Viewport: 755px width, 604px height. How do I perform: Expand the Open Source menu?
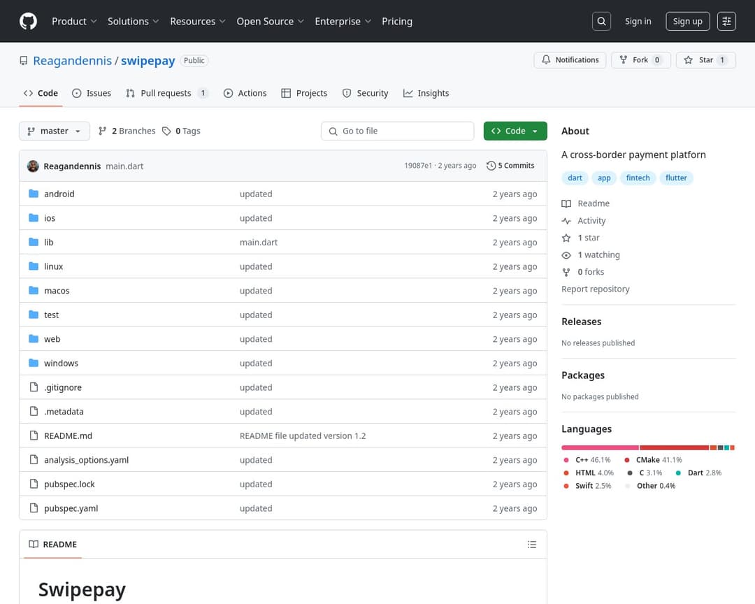pos(270,21)
